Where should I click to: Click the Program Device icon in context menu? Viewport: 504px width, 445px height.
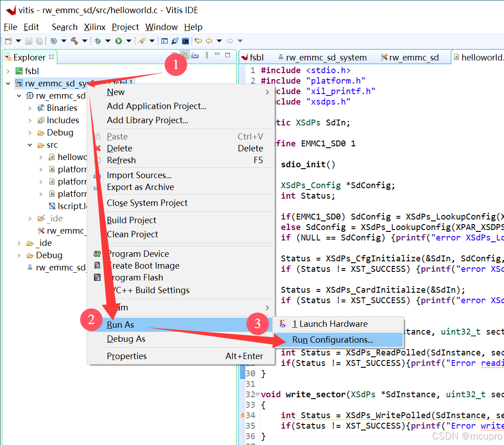[97, 254]
